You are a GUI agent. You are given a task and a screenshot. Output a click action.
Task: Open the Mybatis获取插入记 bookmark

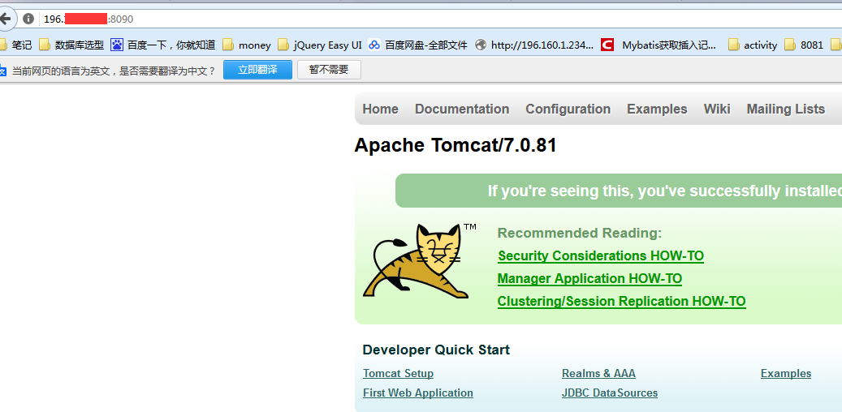[658, 45]
